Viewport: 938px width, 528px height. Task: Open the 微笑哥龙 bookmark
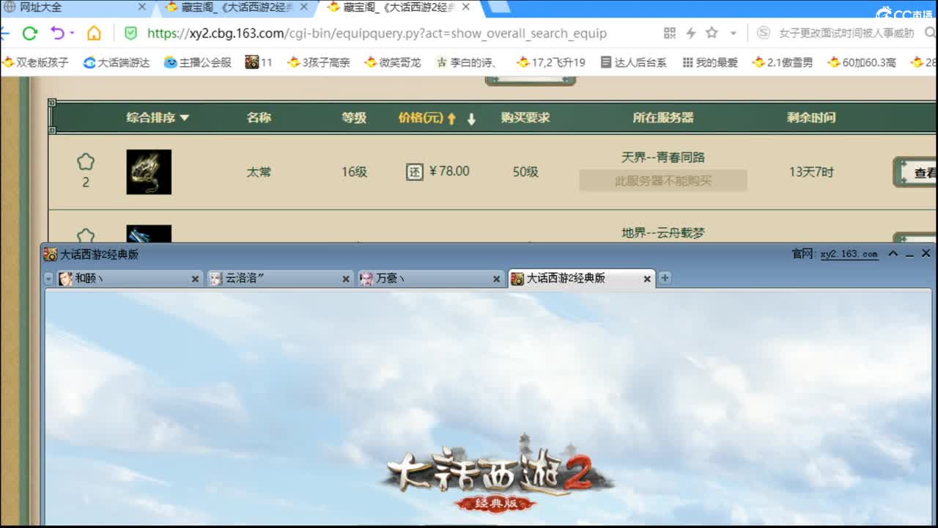pos(393,62)
